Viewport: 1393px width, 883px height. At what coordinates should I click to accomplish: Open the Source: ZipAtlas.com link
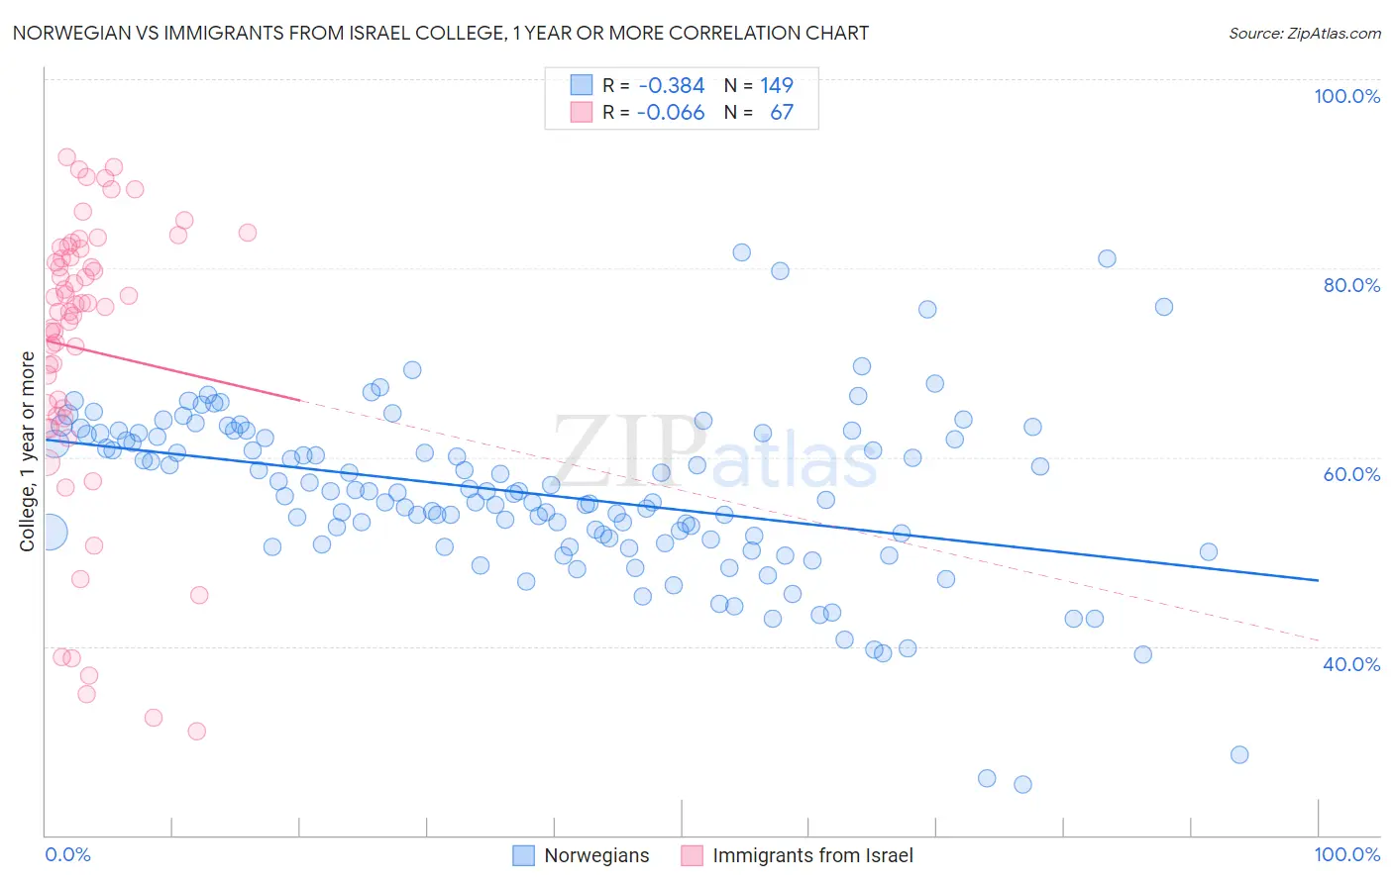click(x=1305, y=33)
